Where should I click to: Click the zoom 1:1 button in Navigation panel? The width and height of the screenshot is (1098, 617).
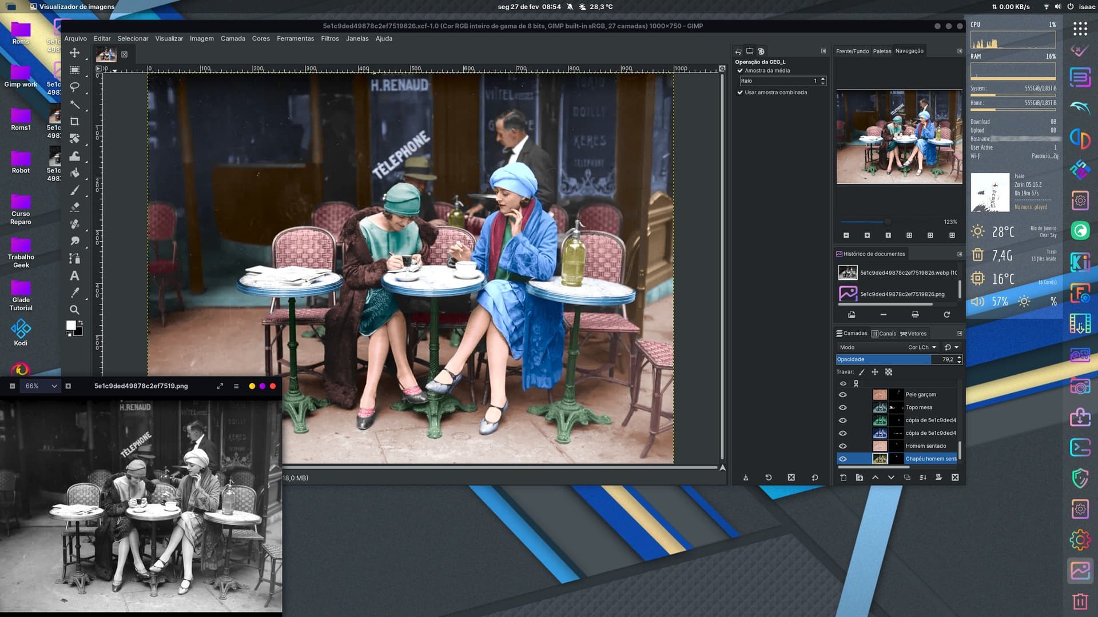[888, 235]
